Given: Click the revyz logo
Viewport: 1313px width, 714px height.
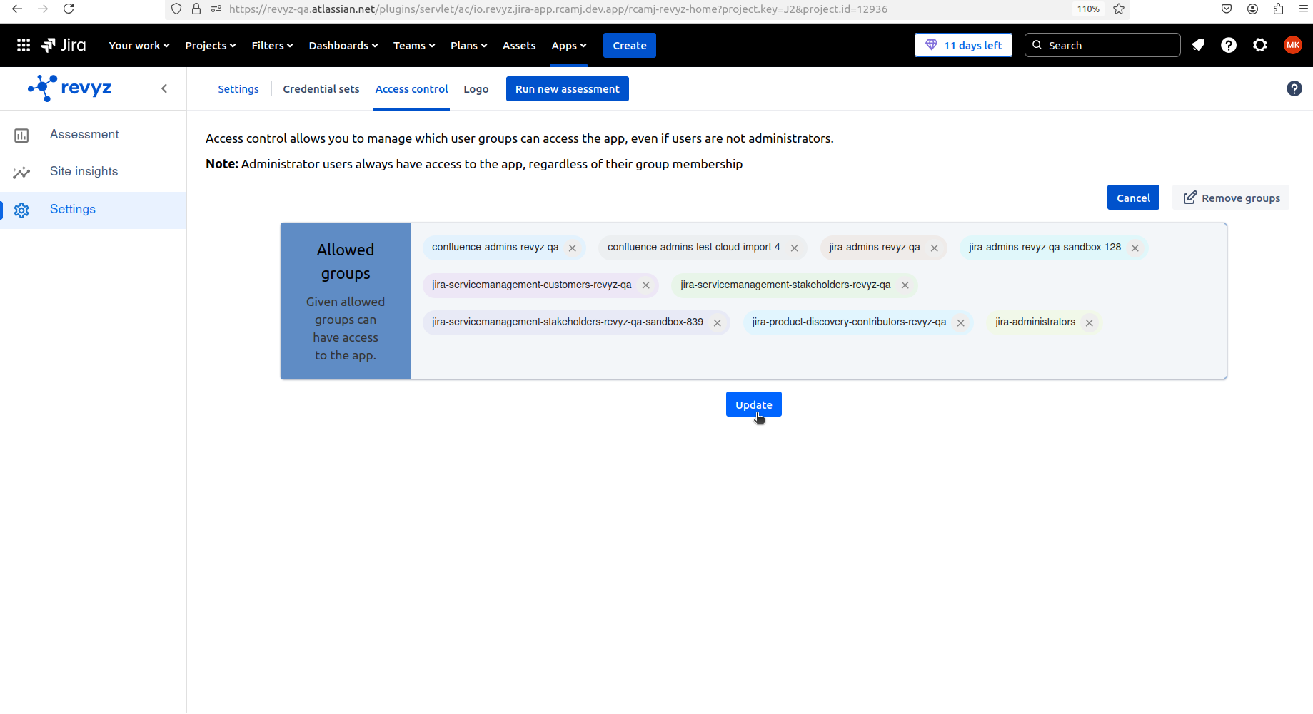Looking at the screenshot, I should (70, 88).
